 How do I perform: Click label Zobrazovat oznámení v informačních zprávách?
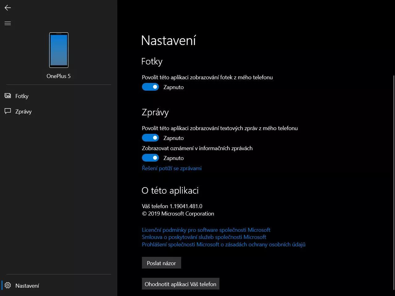coord(197,148)
